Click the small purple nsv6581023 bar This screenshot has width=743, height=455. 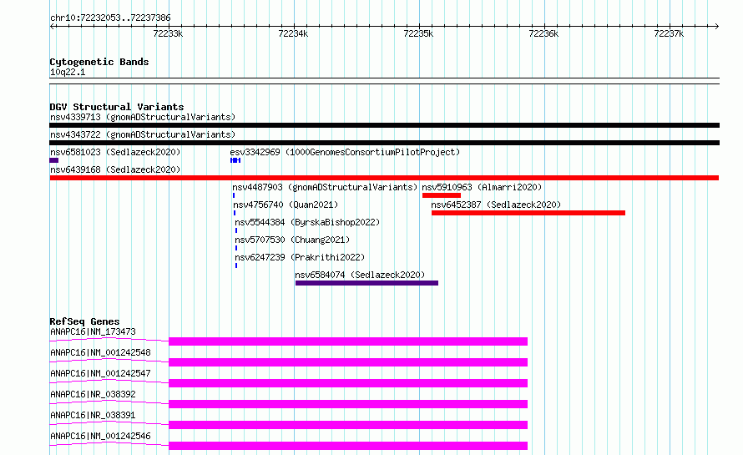tap(54, 160)
